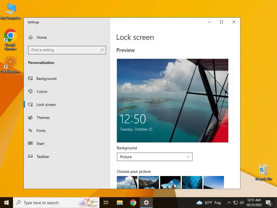Click the Fonts AA icon
Image resolution: width=277 pixels, height=208 pixels.
pos(30,130)
